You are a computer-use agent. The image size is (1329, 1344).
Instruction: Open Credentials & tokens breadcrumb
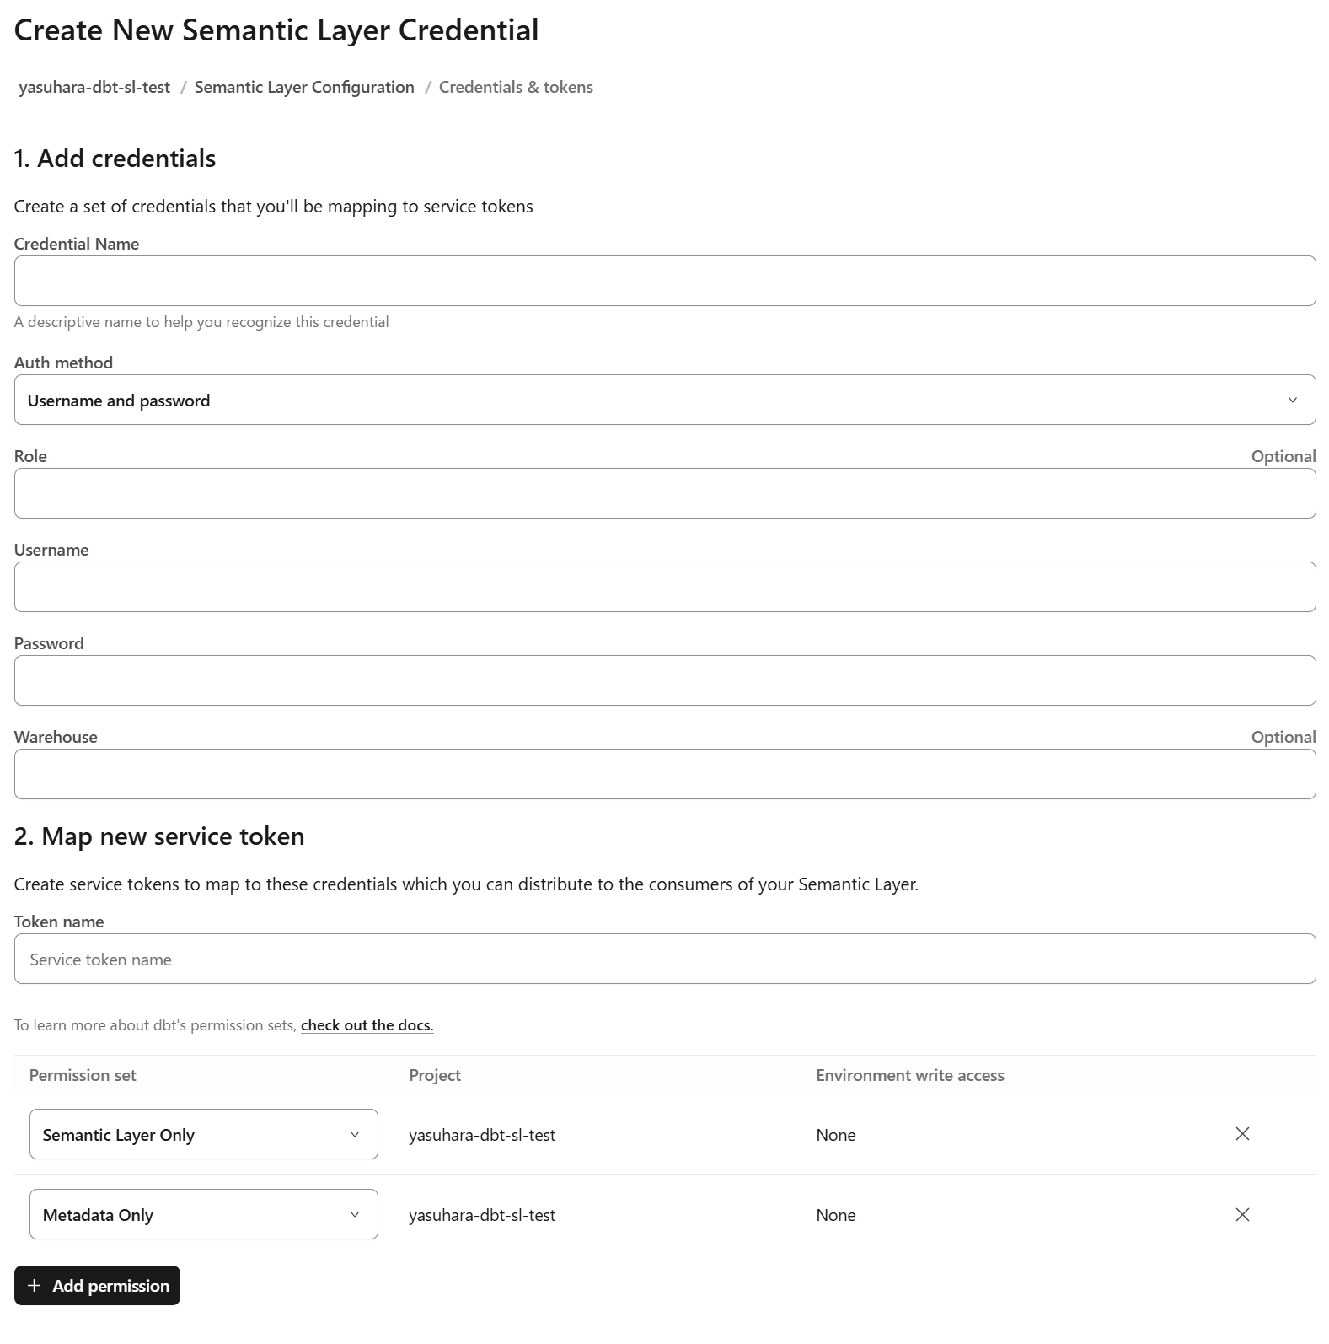click(516, 87)
